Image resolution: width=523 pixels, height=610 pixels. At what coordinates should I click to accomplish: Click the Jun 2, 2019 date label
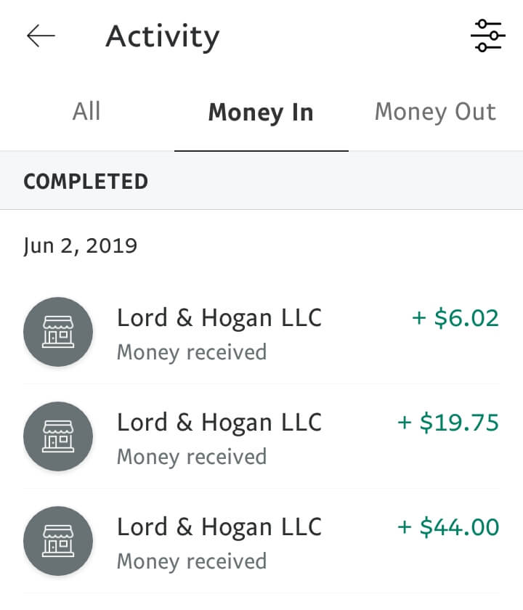[x=80, y=246]
